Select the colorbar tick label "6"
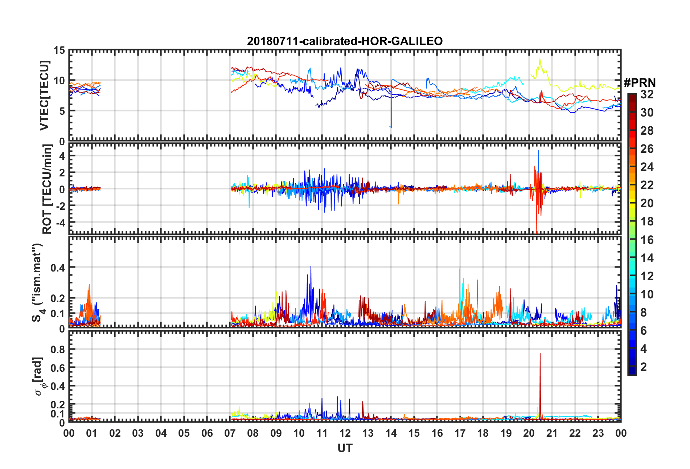Image resolution: width=690 pixels, height=469 pixels. (x=644, y=331)
